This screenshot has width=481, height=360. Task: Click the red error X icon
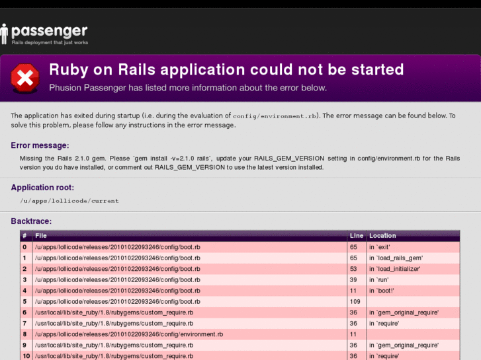click(x=25, y=78)
